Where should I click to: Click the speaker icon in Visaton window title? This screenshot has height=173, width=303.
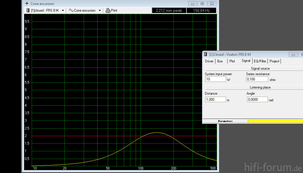tap(206, 54)
